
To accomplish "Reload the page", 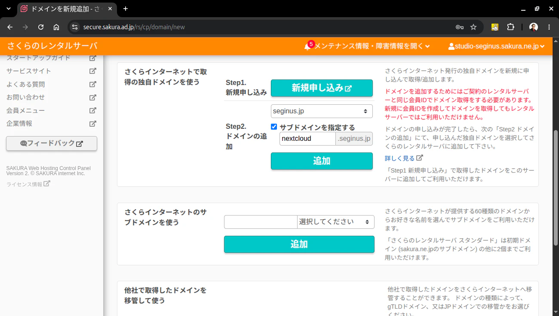I will pyautogui.click(x=41, y=27).
